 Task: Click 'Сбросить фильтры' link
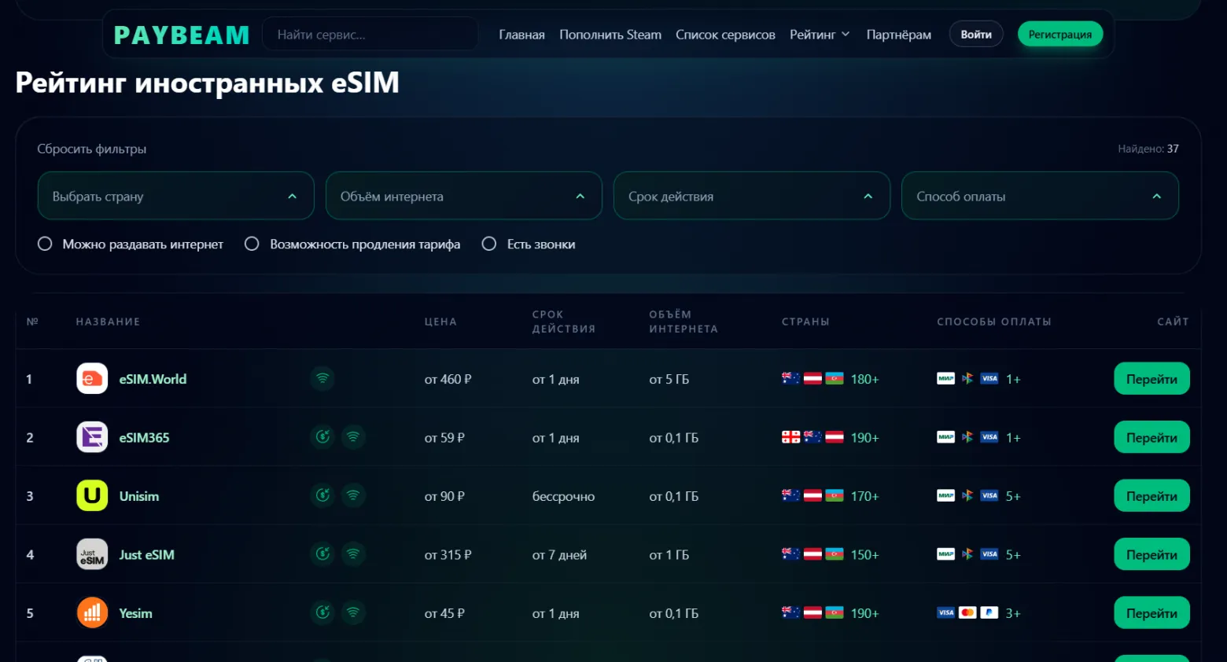[92, 149]
